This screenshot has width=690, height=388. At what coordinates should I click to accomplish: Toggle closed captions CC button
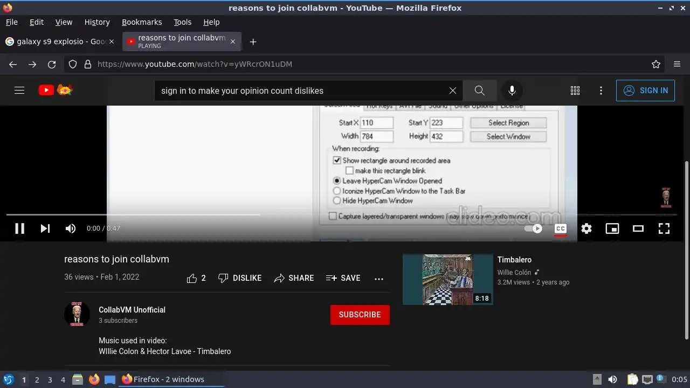(x=561, y=228)
